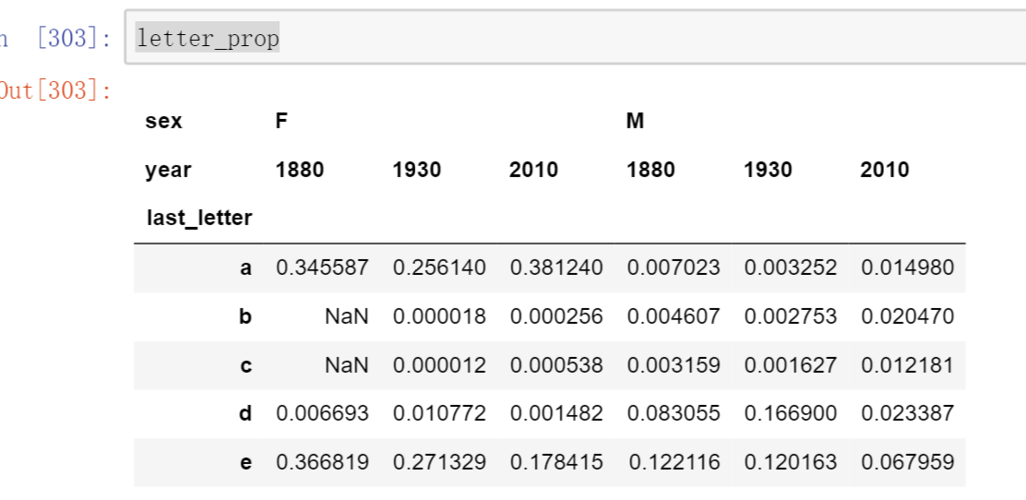The width and height of the screenshot is (1026, 500).
Task: Select the Out[303] output prompt label
Action: pyautogui.click(x=55, y=89)
